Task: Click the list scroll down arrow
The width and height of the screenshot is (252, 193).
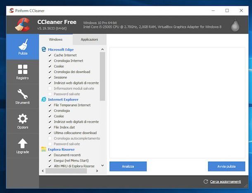Action: (x=102, y=165)
